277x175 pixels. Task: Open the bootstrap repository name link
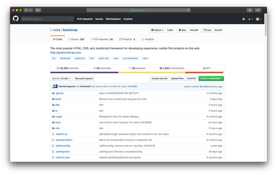[70, 30]
